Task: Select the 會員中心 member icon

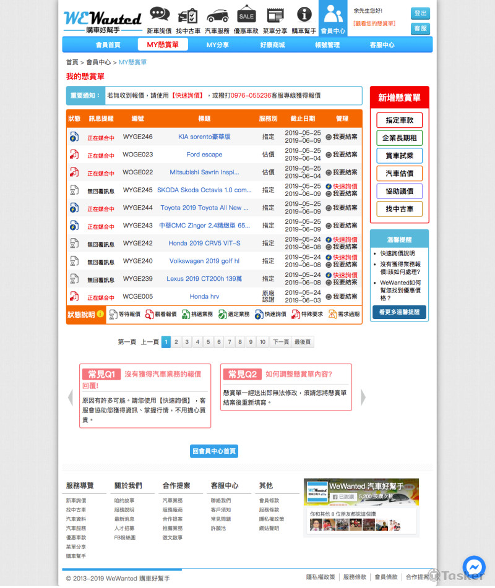Action: [332, 14]
